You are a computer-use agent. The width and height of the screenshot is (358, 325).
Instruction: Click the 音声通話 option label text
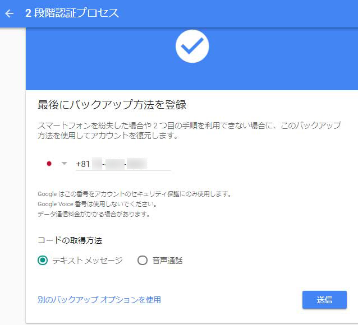tap(167, 260)
